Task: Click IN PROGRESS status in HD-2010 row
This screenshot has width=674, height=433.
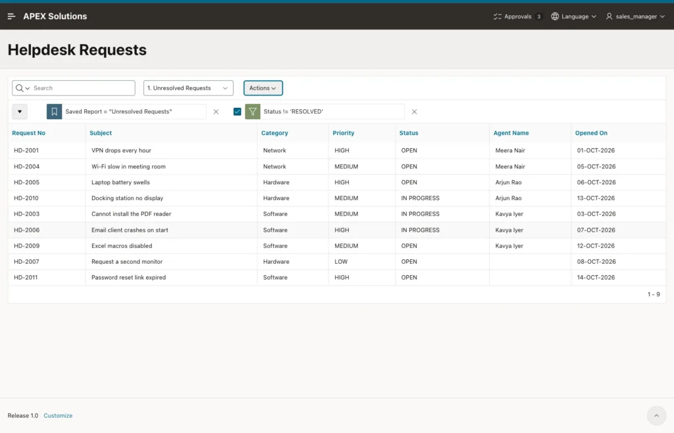Action: point(421,199)
